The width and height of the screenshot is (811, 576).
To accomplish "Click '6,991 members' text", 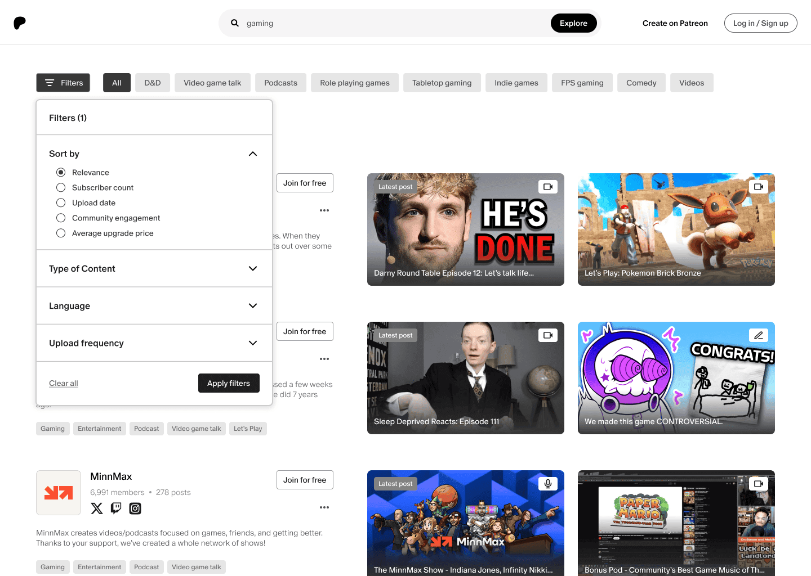I will tap(117, 492).
